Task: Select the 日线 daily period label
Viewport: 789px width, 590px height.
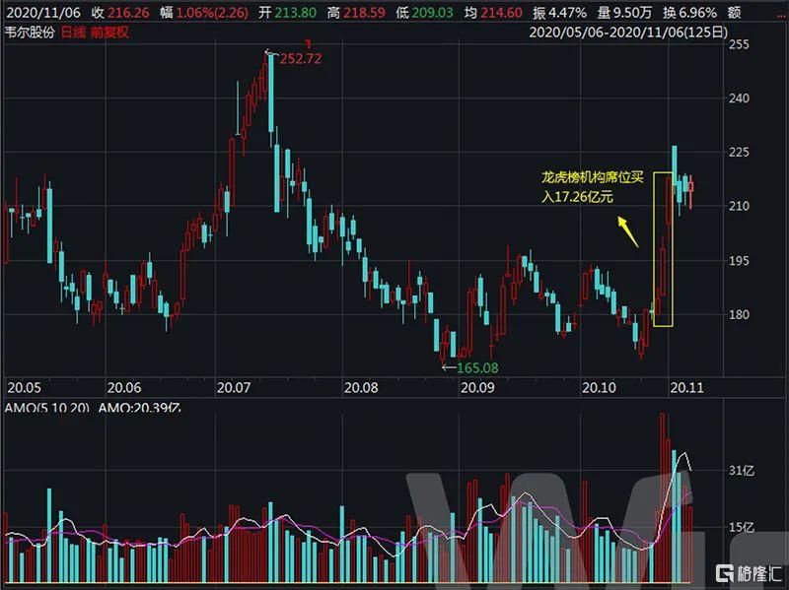Action: (73, 33)
